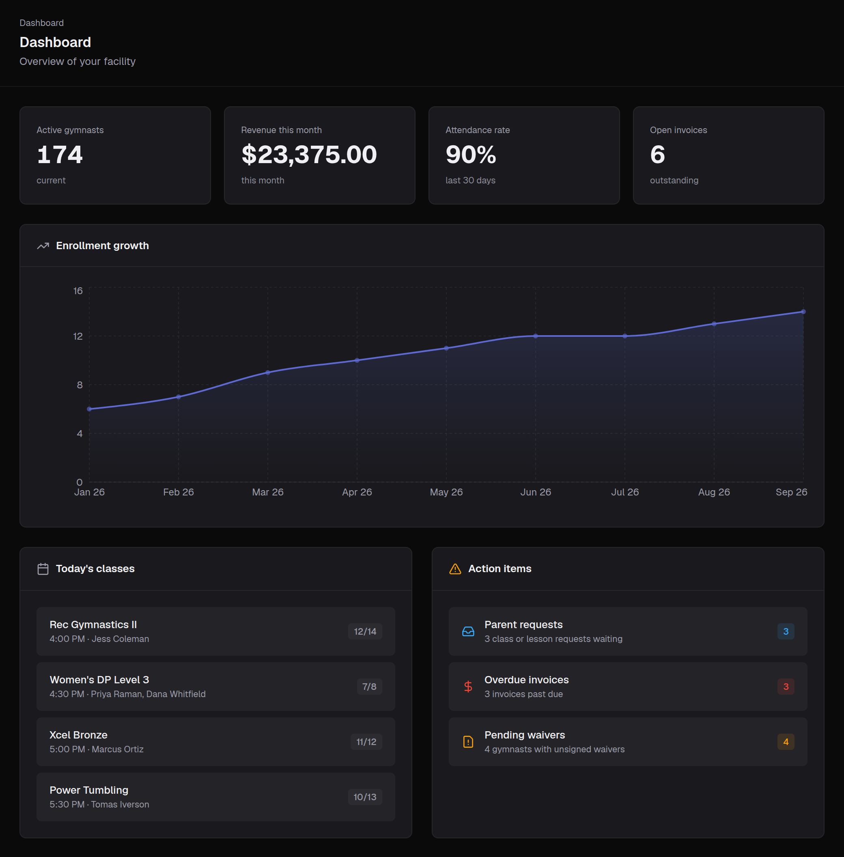Click the $23,375.00 revenue value
Viewport: 844px width, 857px height.
[x=309, y=155]
